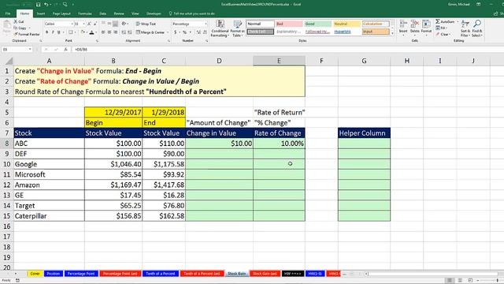Click Insert cells button
Screen dimensions: 504x284
click(403, 27)
